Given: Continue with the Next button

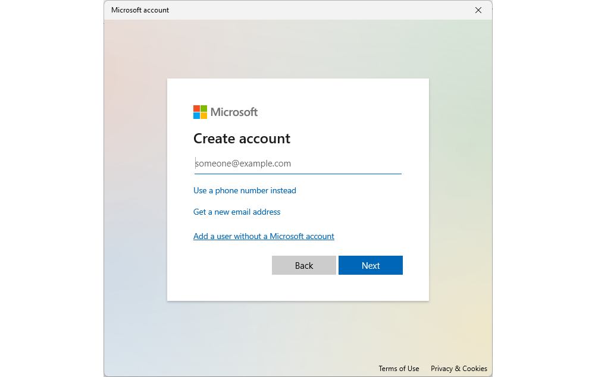Looking at the screenshot, I should 370,265.
